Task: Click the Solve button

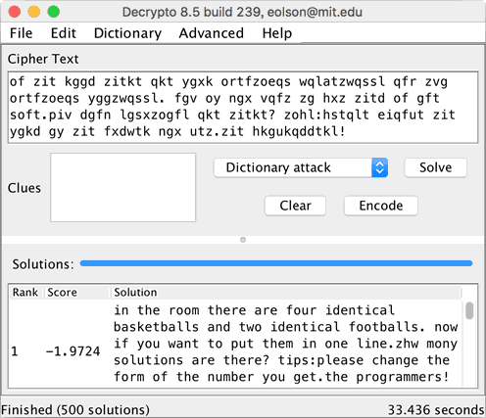Action: point(435,167)
